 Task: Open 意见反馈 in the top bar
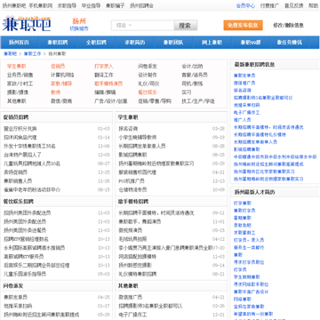click(293, 5)
